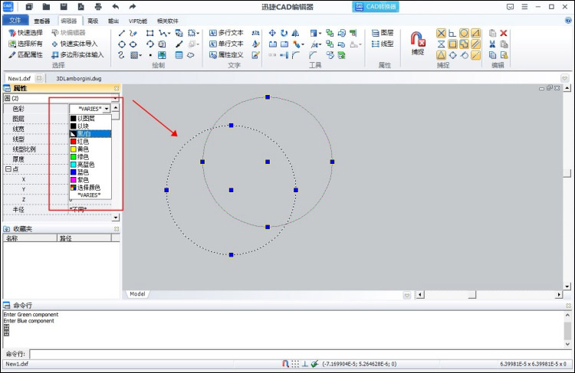Switch to 3DLamborgini.dwg document tab
Viewport: 575px width, 373px height.
[x=79, y=78]
